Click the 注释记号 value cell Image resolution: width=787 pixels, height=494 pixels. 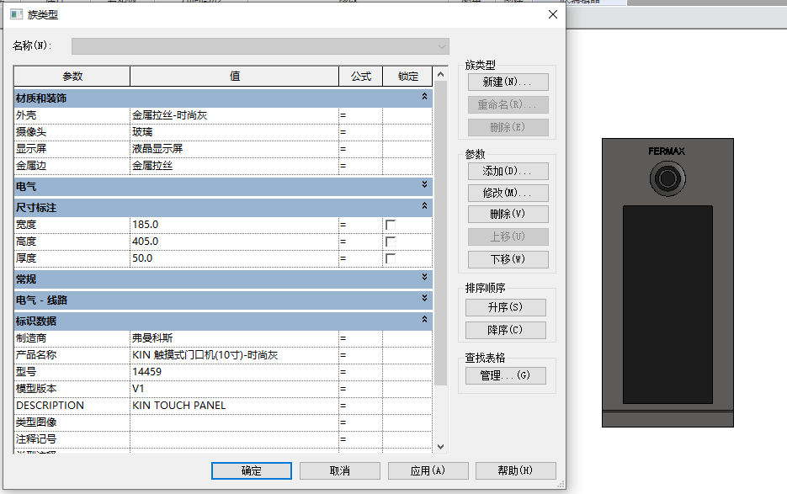click(234, 439)
